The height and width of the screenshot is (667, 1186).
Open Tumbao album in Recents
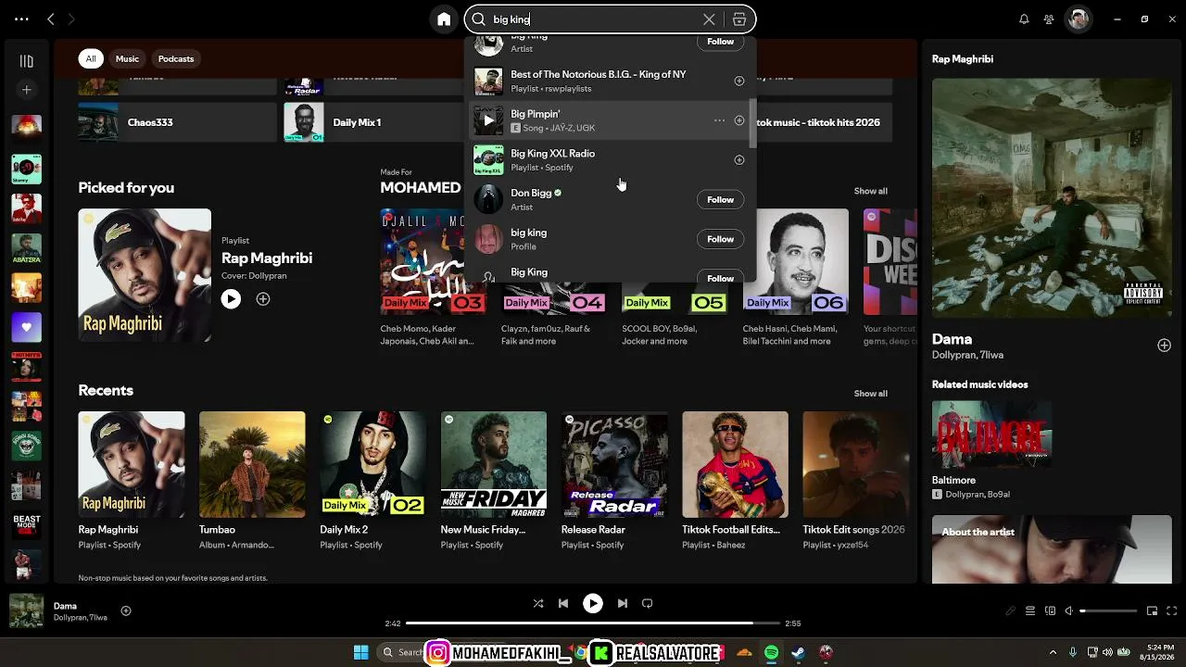tap(252, 465)
